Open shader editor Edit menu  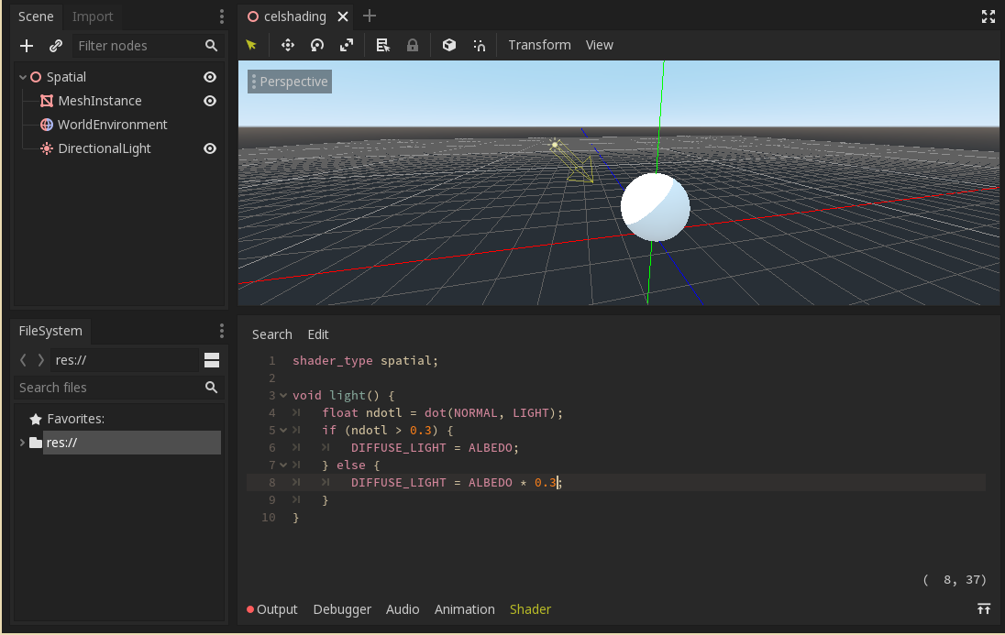[x=318, y=334]
